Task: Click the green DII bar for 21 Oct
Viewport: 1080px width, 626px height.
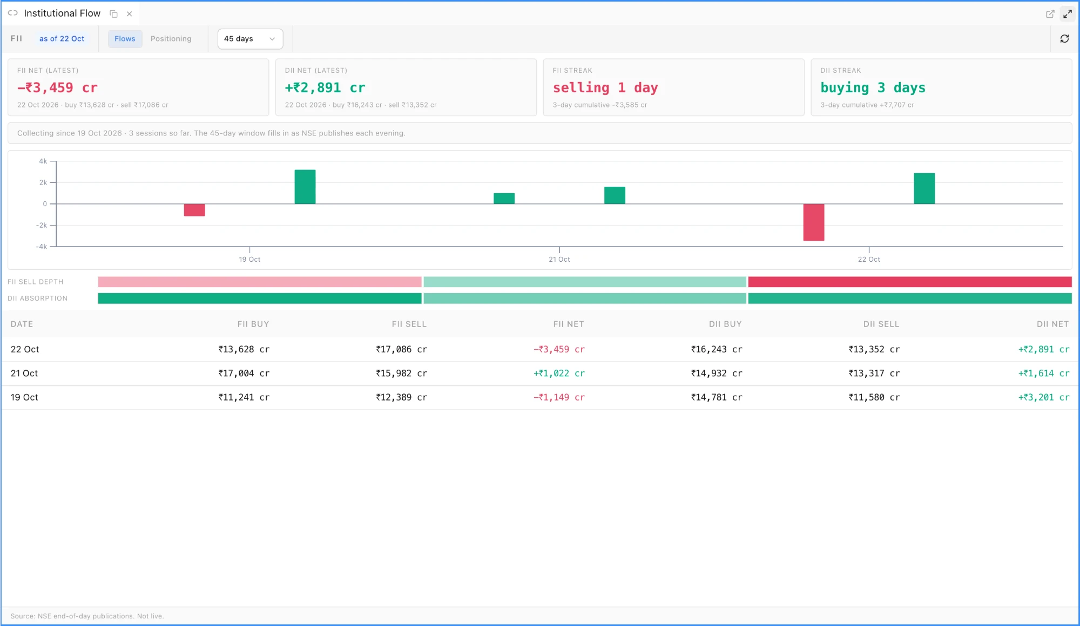Action: tap(615, 195)
